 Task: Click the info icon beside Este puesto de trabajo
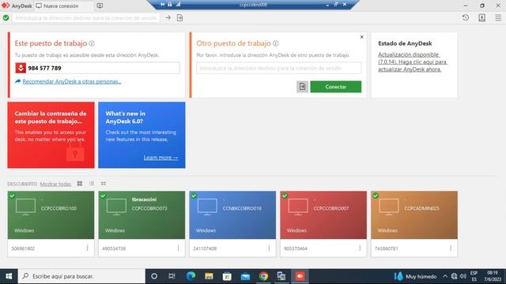[92, 43]
